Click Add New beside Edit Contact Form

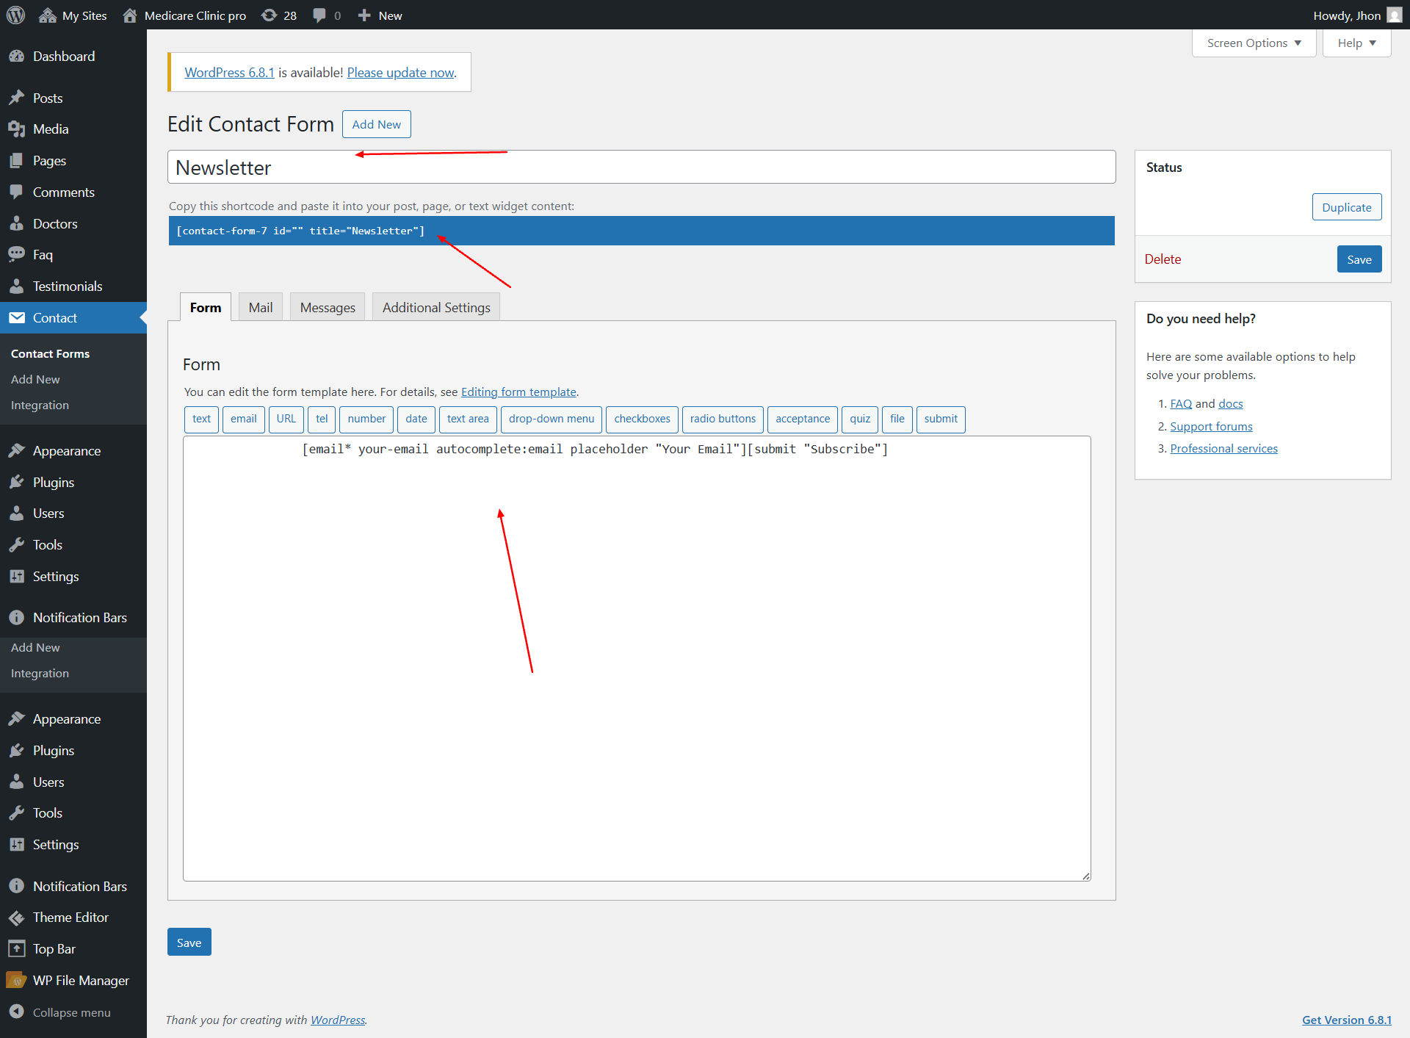pyautogui.click(x=377, y=124)
